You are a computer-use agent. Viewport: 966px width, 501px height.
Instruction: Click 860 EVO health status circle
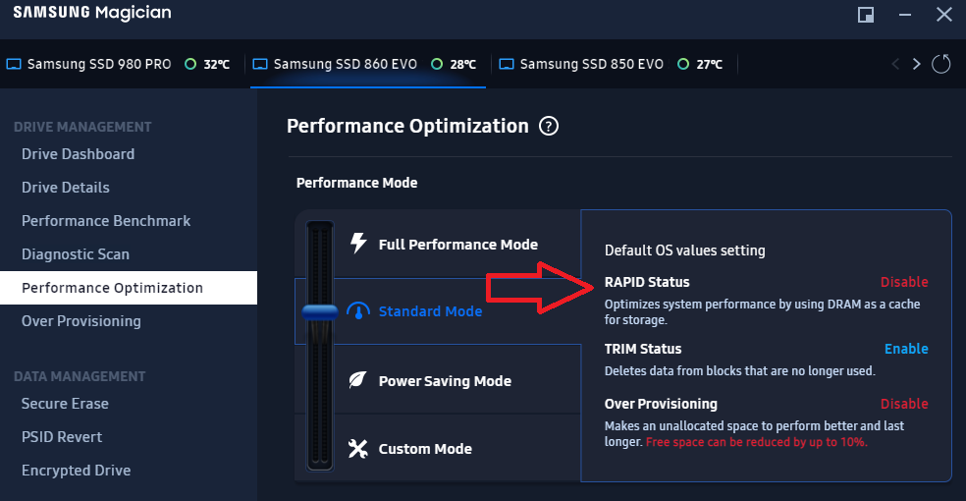coord(437,64)
